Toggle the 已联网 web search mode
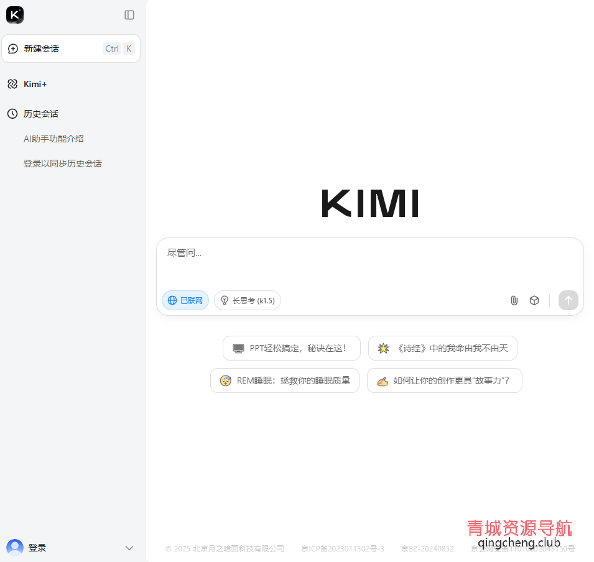Viewport: 594px width, 562px height. click(x=185, y=300)
